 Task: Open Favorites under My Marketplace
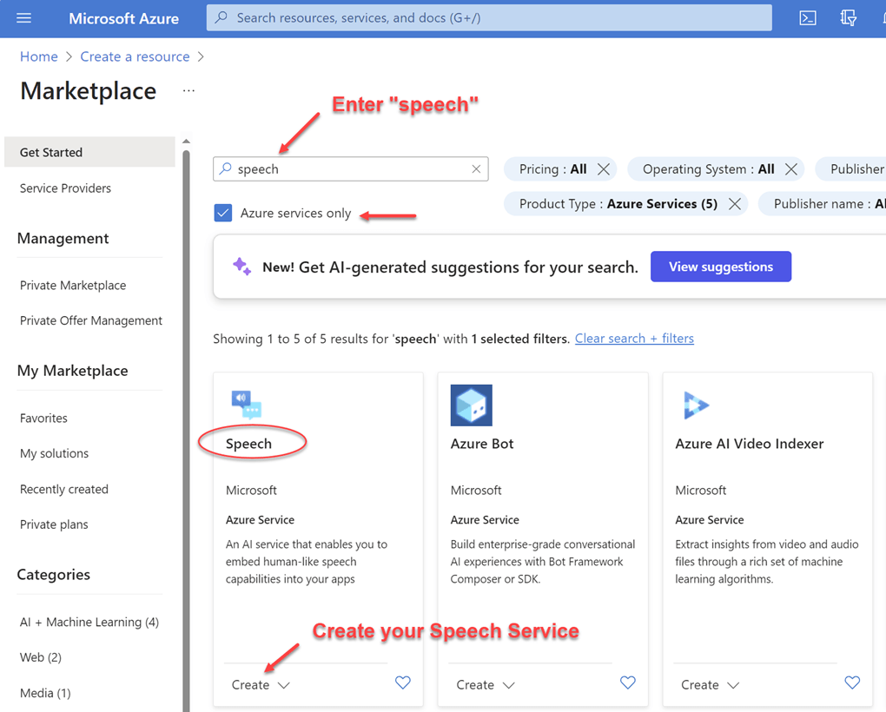click(x=43, y=418)
